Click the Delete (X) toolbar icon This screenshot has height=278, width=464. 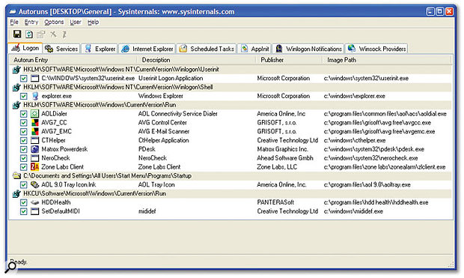tap(53, 34)
